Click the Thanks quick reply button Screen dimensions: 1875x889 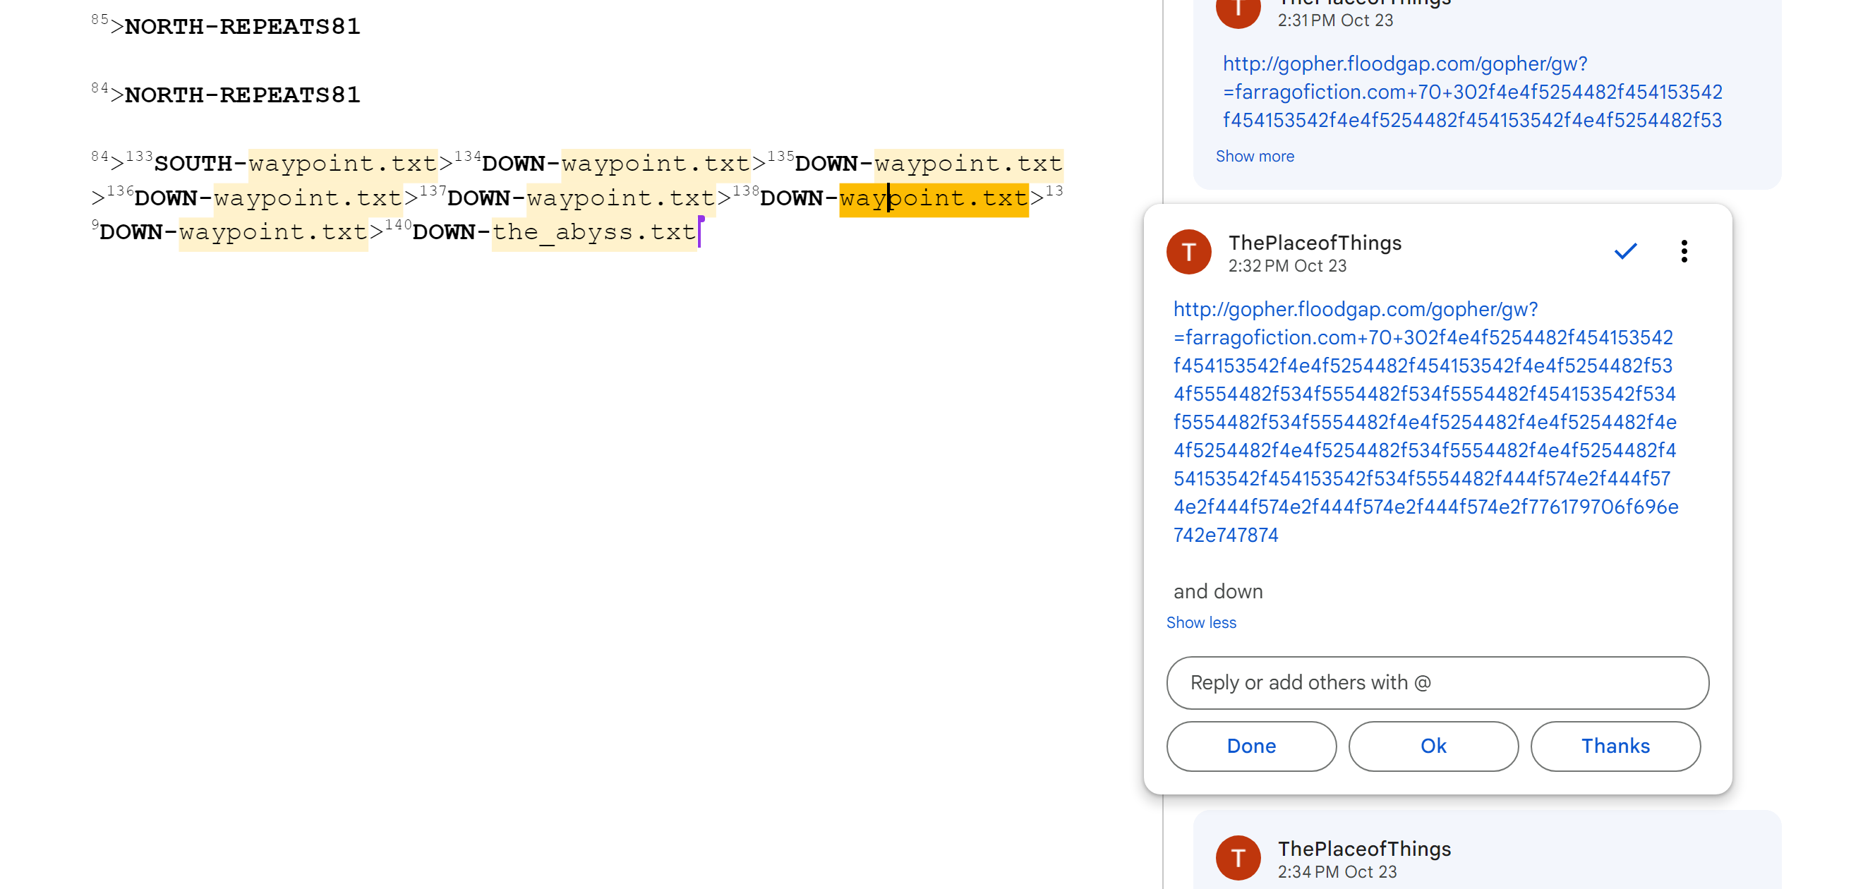pyautogui.click(x=1615, y=746)
